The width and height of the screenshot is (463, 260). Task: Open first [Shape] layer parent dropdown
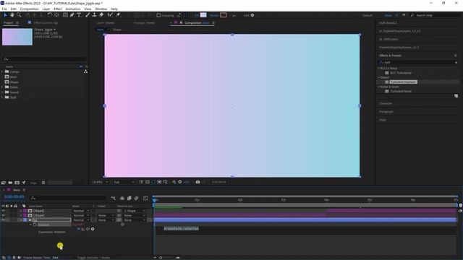click(135, 211)
